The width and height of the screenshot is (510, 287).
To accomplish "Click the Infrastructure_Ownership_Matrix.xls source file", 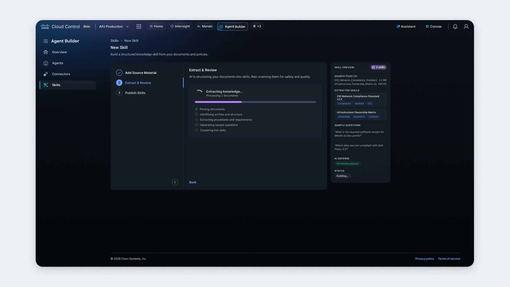I will pos(361,84).
